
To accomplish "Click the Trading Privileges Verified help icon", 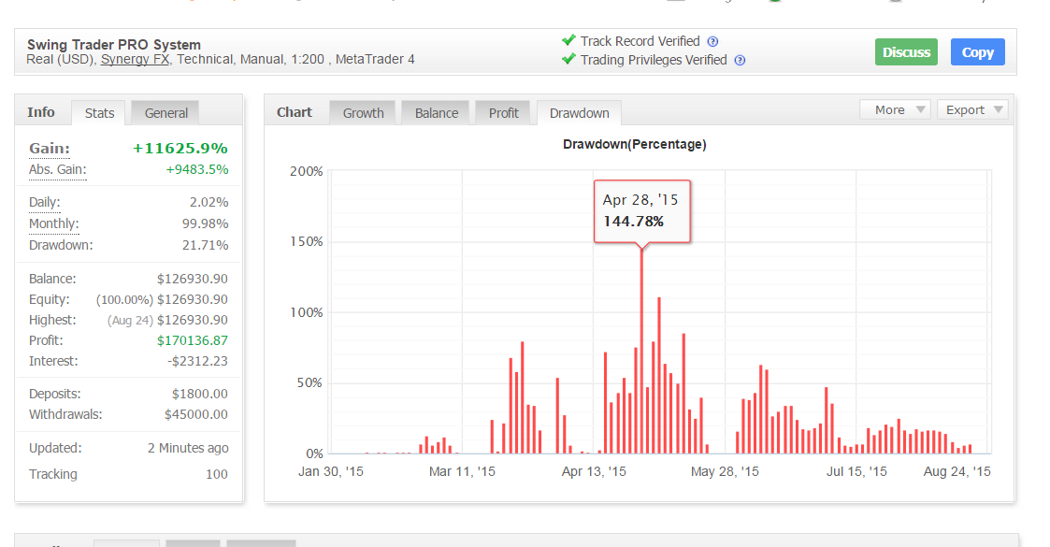I will pyautogui.click(x=740, y=60).
